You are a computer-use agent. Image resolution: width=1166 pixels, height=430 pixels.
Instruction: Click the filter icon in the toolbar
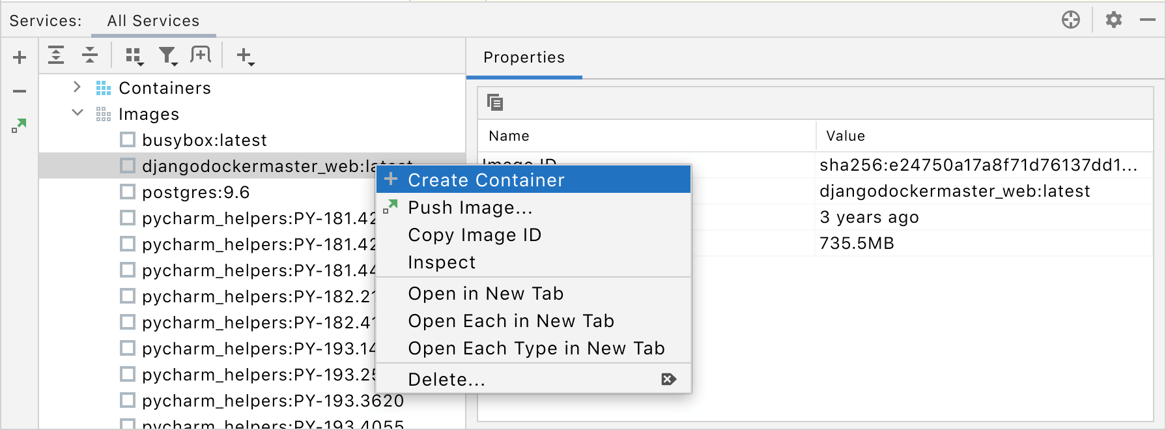pyautogui.click(x=167, y=55)
